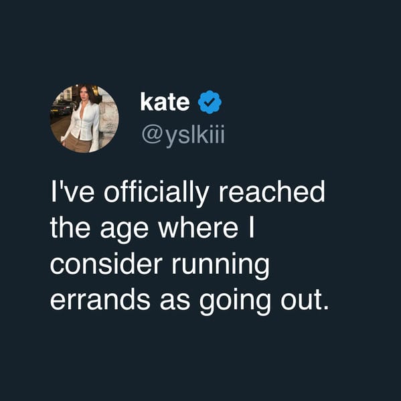Viewport: 401px width, 401px height.
Task: Click the word "where" in the tweet
Action: click(x=198, y=228)
